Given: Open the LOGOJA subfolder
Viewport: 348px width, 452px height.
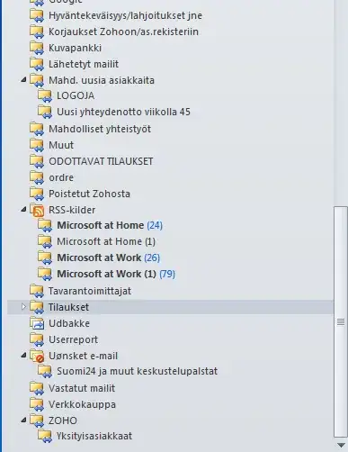Looking at the screenshot, I should coord(76,95).
